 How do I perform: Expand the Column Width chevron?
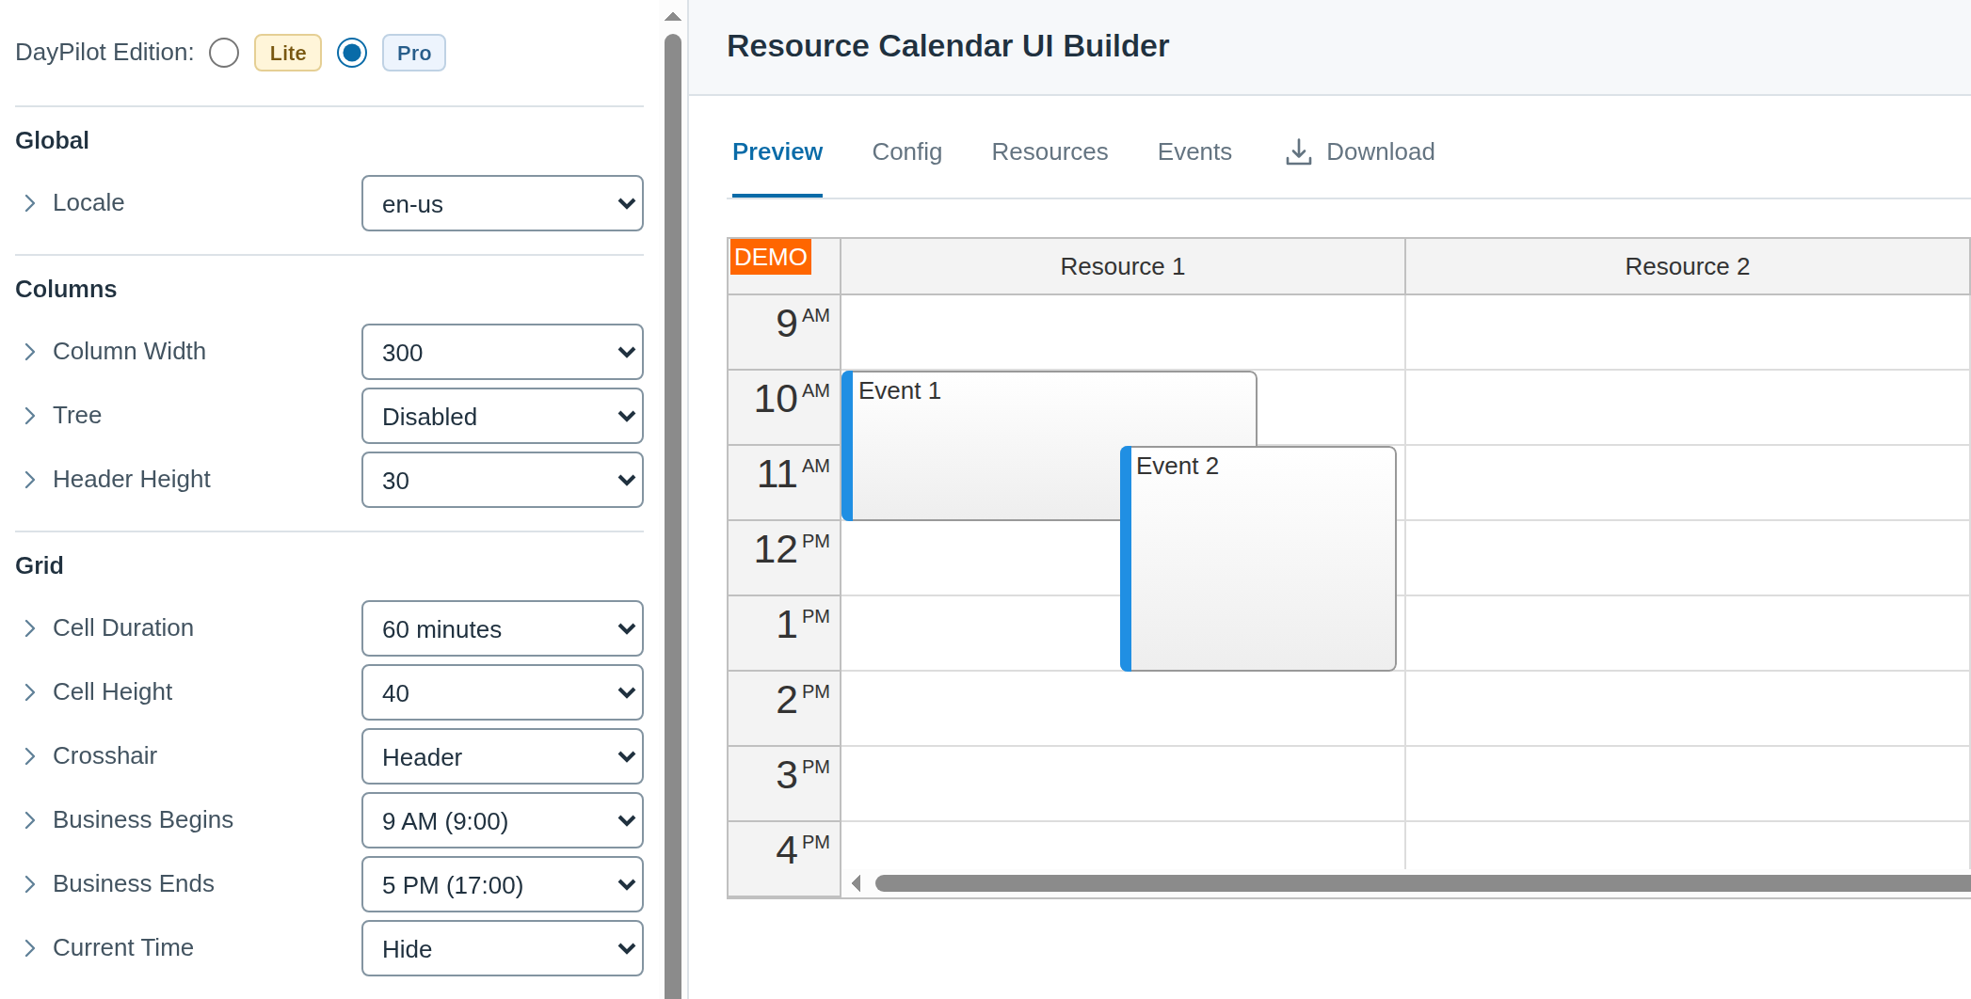tap(30, 352)
